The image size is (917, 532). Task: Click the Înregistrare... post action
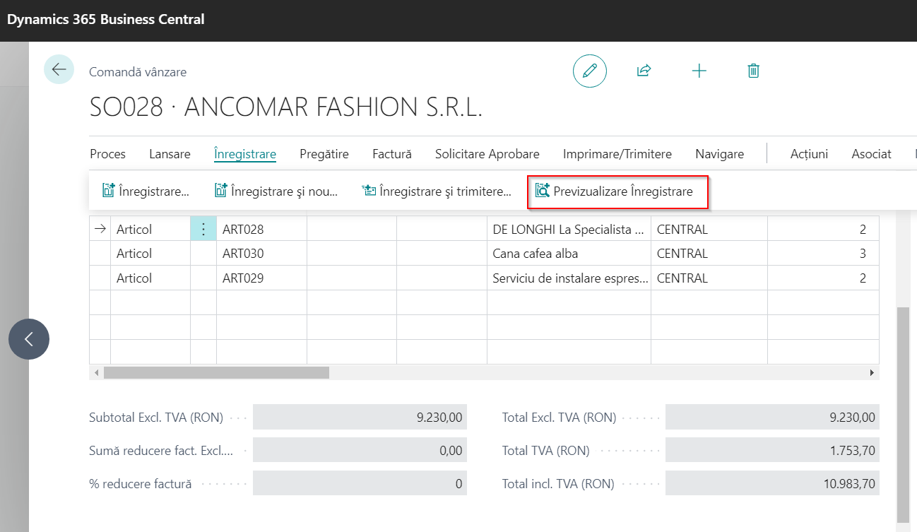click(146, 191)
